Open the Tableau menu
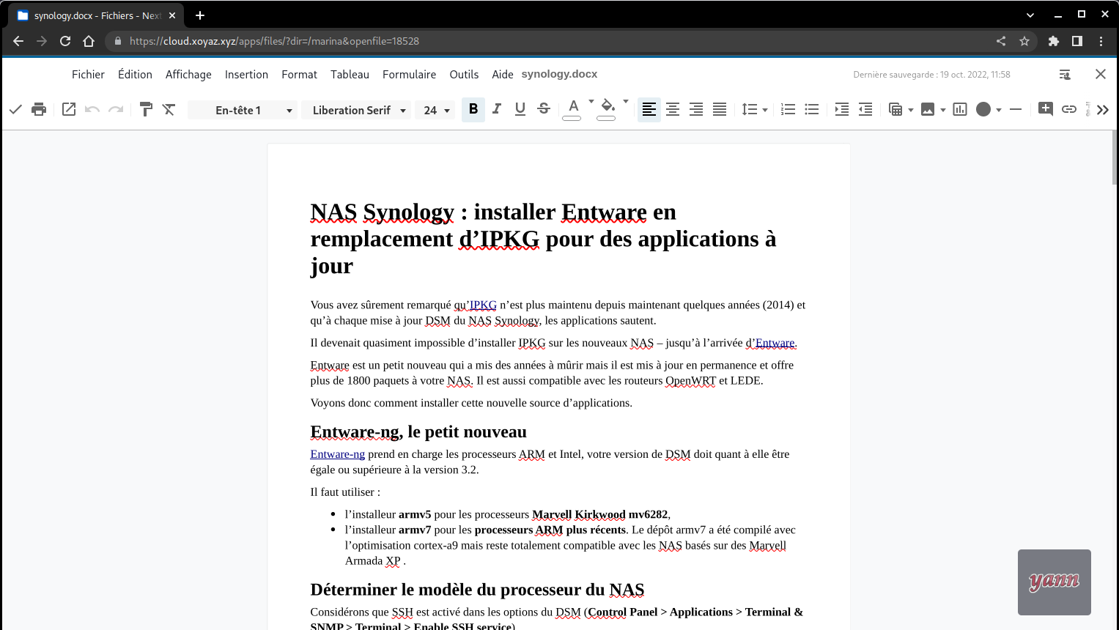Viewport: 1119px width, 630px height. [x=350, y=75]
